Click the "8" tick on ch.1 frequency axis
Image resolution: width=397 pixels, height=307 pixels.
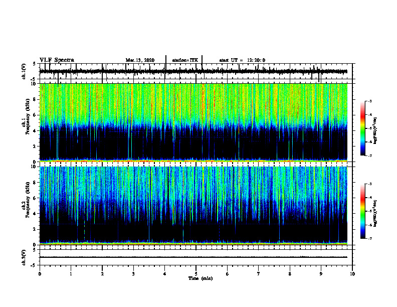[35, 99]
